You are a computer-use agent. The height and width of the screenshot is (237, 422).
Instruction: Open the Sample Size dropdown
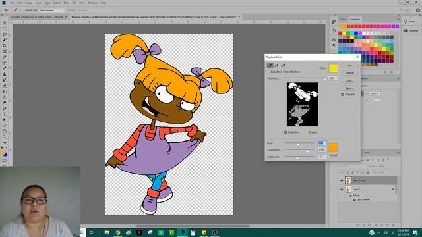click(51, 11)
